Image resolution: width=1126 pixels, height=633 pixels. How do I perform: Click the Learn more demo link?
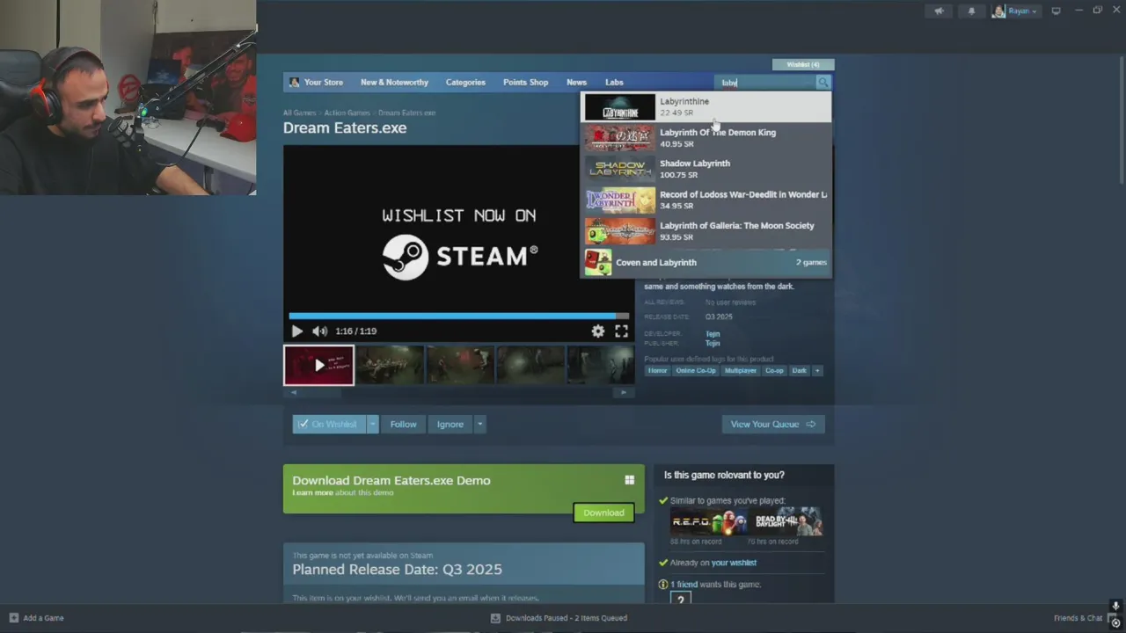pyautogui.click(x=312, y=493)
